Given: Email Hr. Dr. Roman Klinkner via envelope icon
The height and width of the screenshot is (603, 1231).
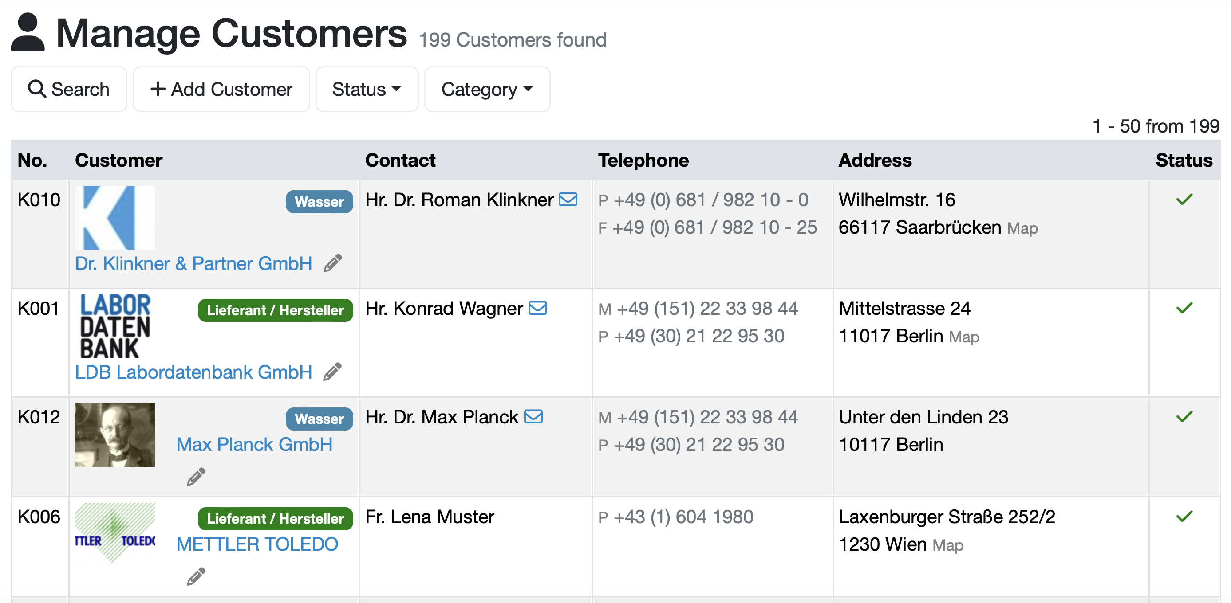Looking at the screenshot, I should [x=568, y=200].
